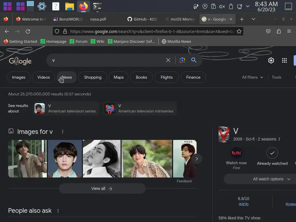Image resolution: width=296 pixels, height=222 pixels.
Task: Filter results by Maps
Action: pyautogui.click(x=119, y=77)
